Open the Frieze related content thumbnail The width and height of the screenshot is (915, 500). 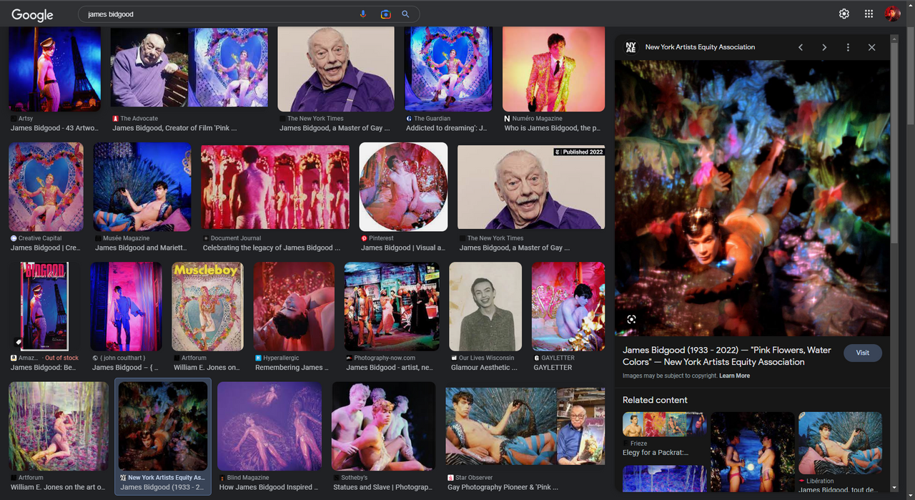(664, 425)
